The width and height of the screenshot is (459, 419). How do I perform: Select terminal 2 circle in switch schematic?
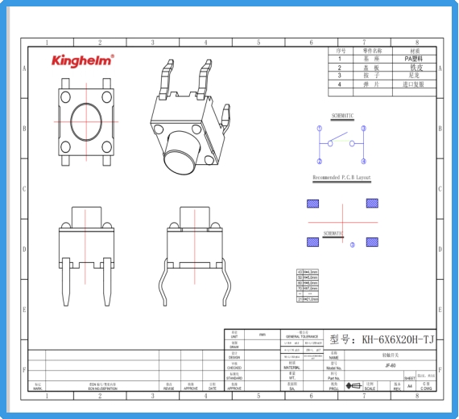click(320, 161)
